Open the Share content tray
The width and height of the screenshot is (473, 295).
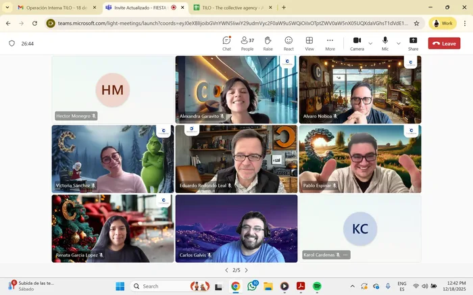(x=414, y=43)
